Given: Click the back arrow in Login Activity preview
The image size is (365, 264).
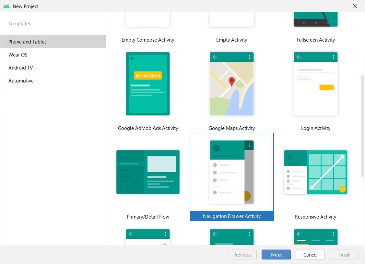Looking at the screenshot, I should point(299,57).
